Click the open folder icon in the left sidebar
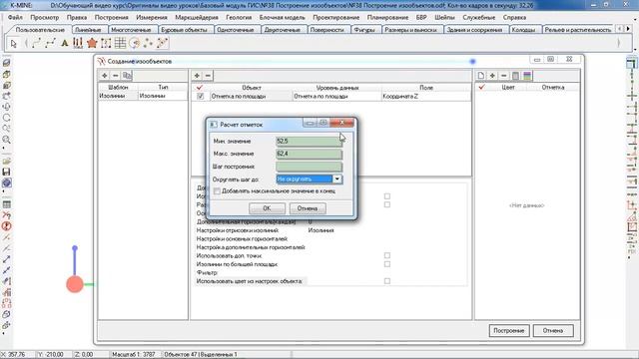Viewport: 639px width, 359px height. (7, 162)
